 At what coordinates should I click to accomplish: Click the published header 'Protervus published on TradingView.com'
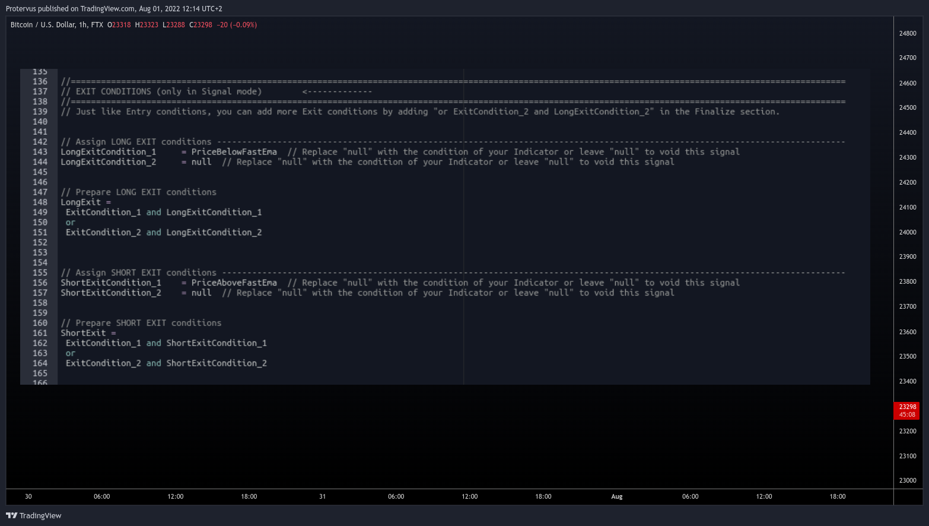point(71,8)
